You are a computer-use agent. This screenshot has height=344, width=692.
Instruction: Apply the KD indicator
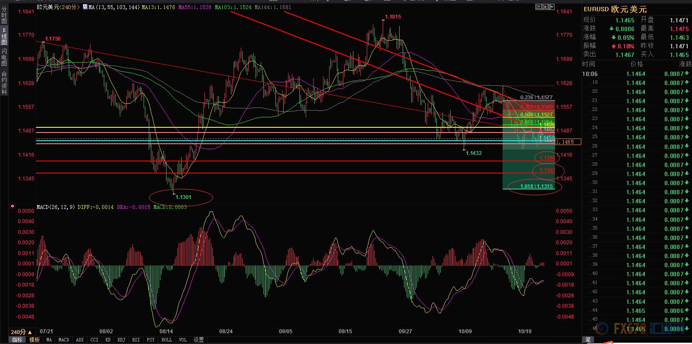tap(108, 340)
